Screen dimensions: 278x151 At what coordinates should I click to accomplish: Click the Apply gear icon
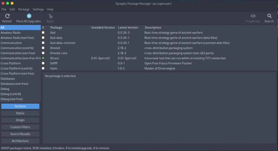click(x=50, y=16)
